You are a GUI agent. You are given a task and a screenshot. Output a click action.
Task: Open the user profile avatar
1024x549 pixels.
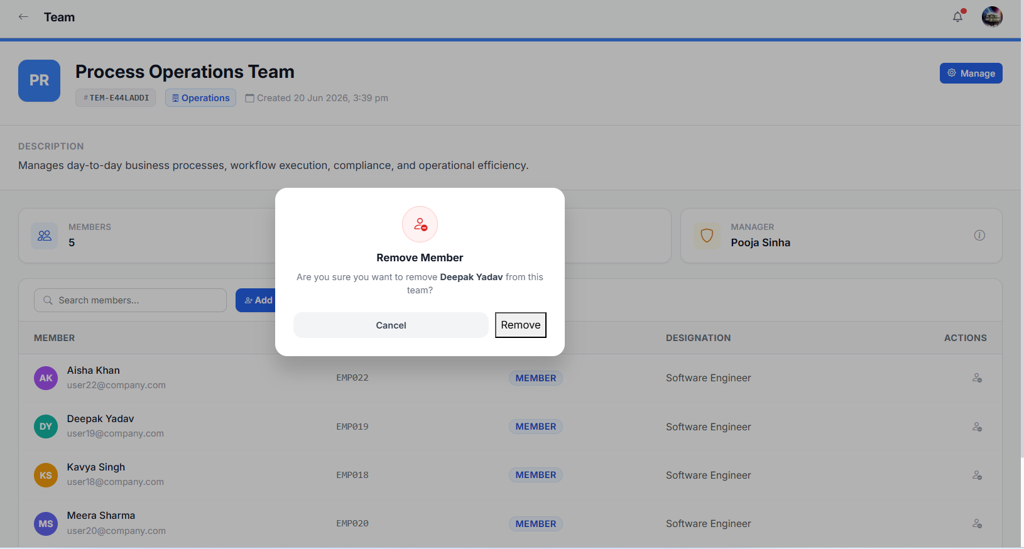point(992,17)
